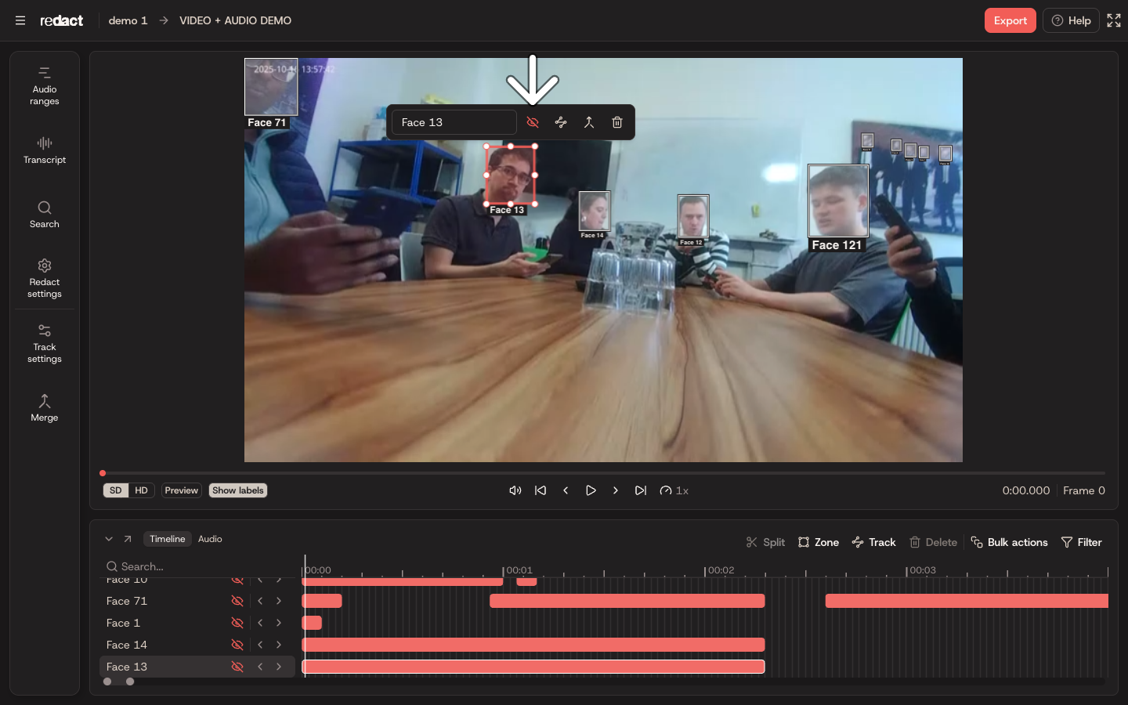
Task: Open the Bulk actions menu
Action: click(x=1009, y=542)
